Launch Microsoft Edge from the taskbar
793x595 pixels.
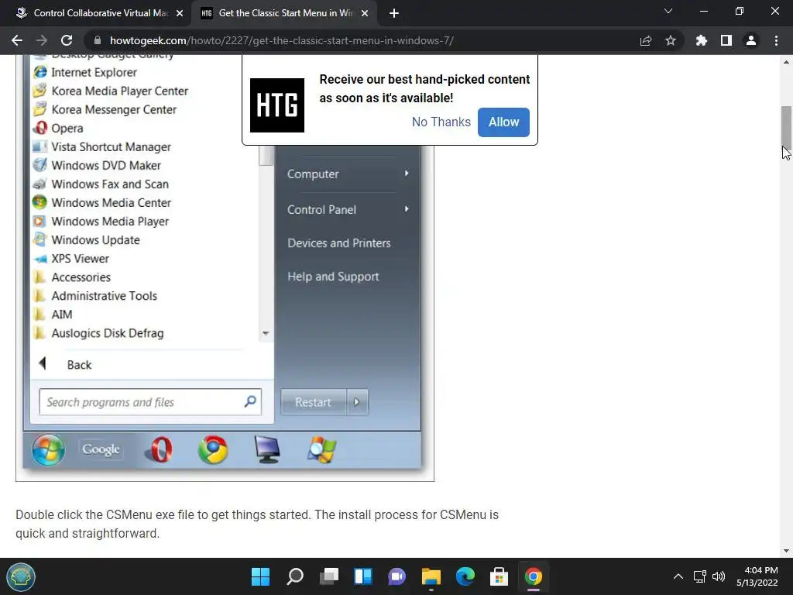465,576
